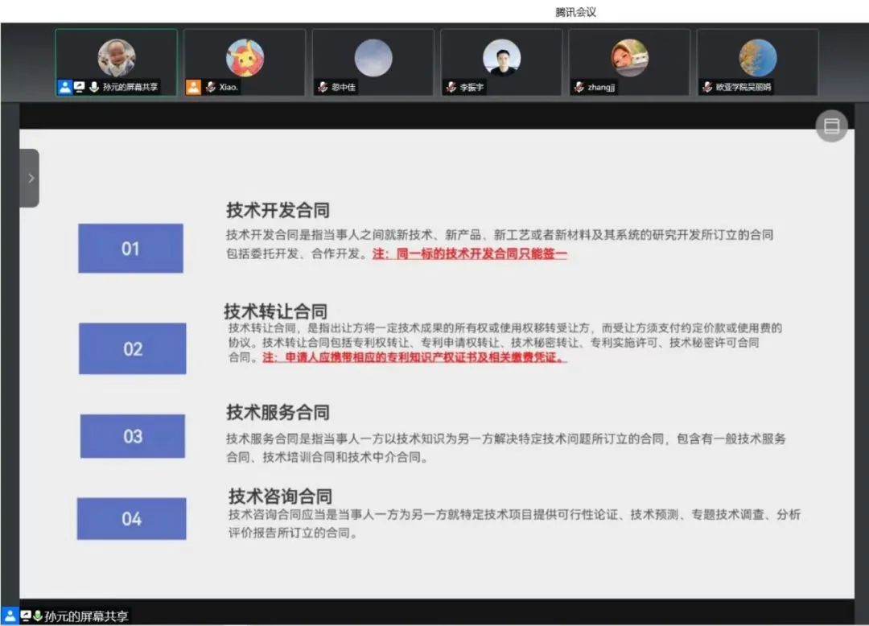
Task: Click the layout switch icon at top right
Action: click(x=831, y=126)
